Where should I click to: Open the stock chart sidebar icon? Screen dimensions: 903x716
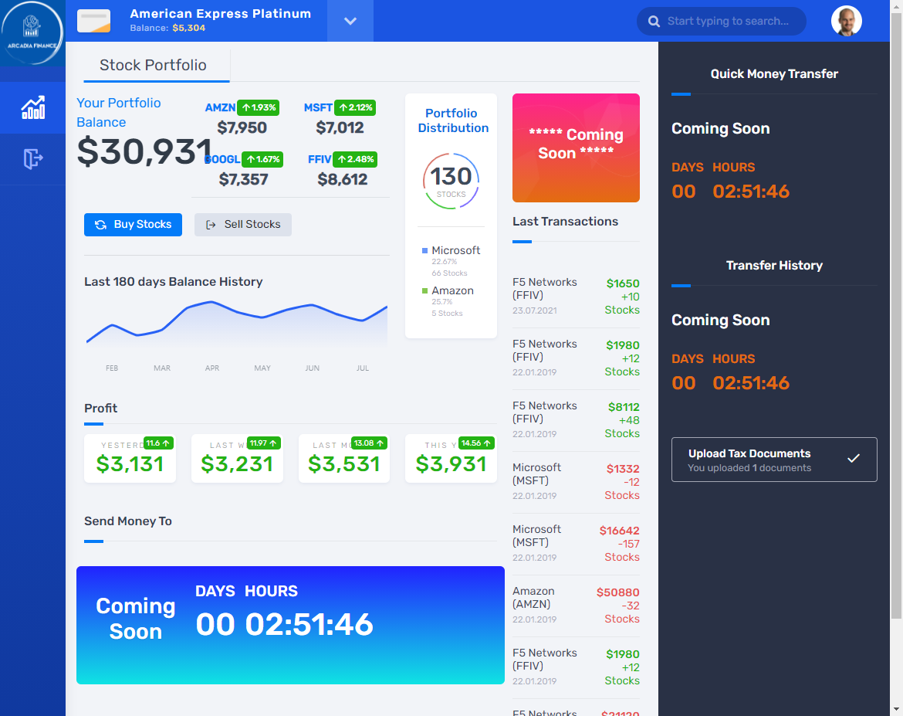33,108
